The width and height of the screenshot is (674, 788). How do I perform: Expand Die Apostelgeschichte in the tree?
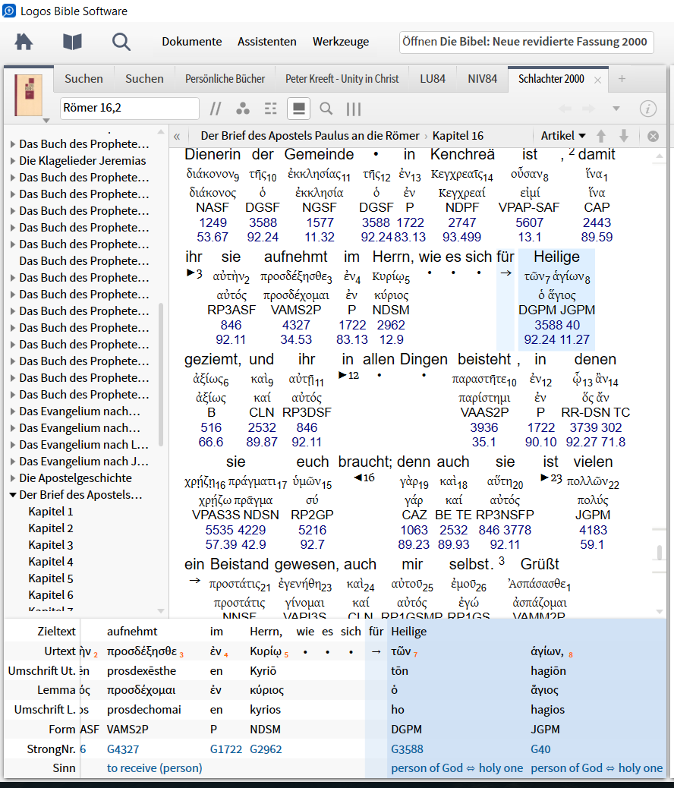(x=13, y=478)
